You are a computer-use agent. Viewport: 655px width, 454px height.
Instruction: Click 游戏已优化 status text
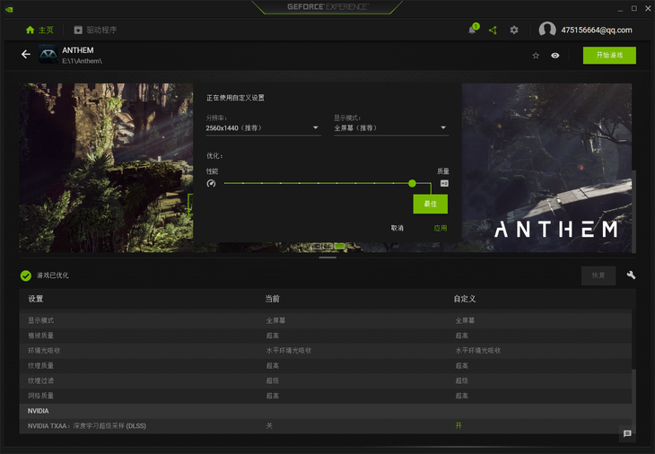coord(53,275)
